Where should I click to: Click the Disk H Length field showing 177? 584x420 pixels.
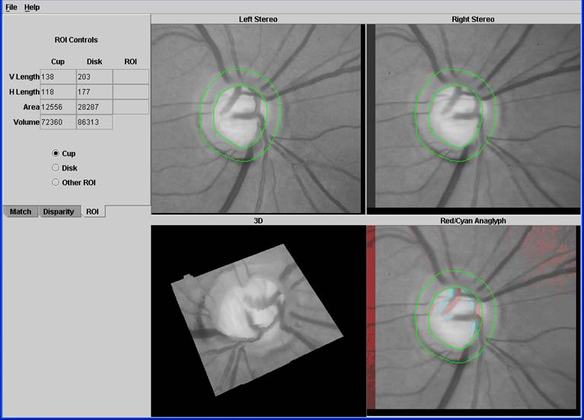pyautogui.click(x=94, y=92)
